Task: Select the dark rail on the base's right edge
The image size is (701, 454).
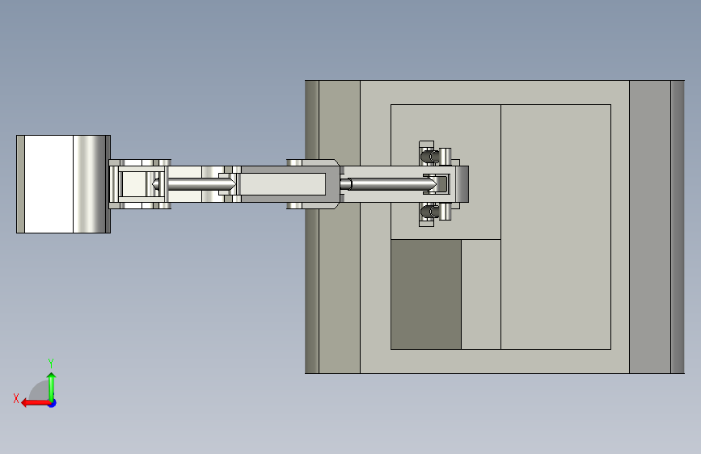Action: pos(678,227)
